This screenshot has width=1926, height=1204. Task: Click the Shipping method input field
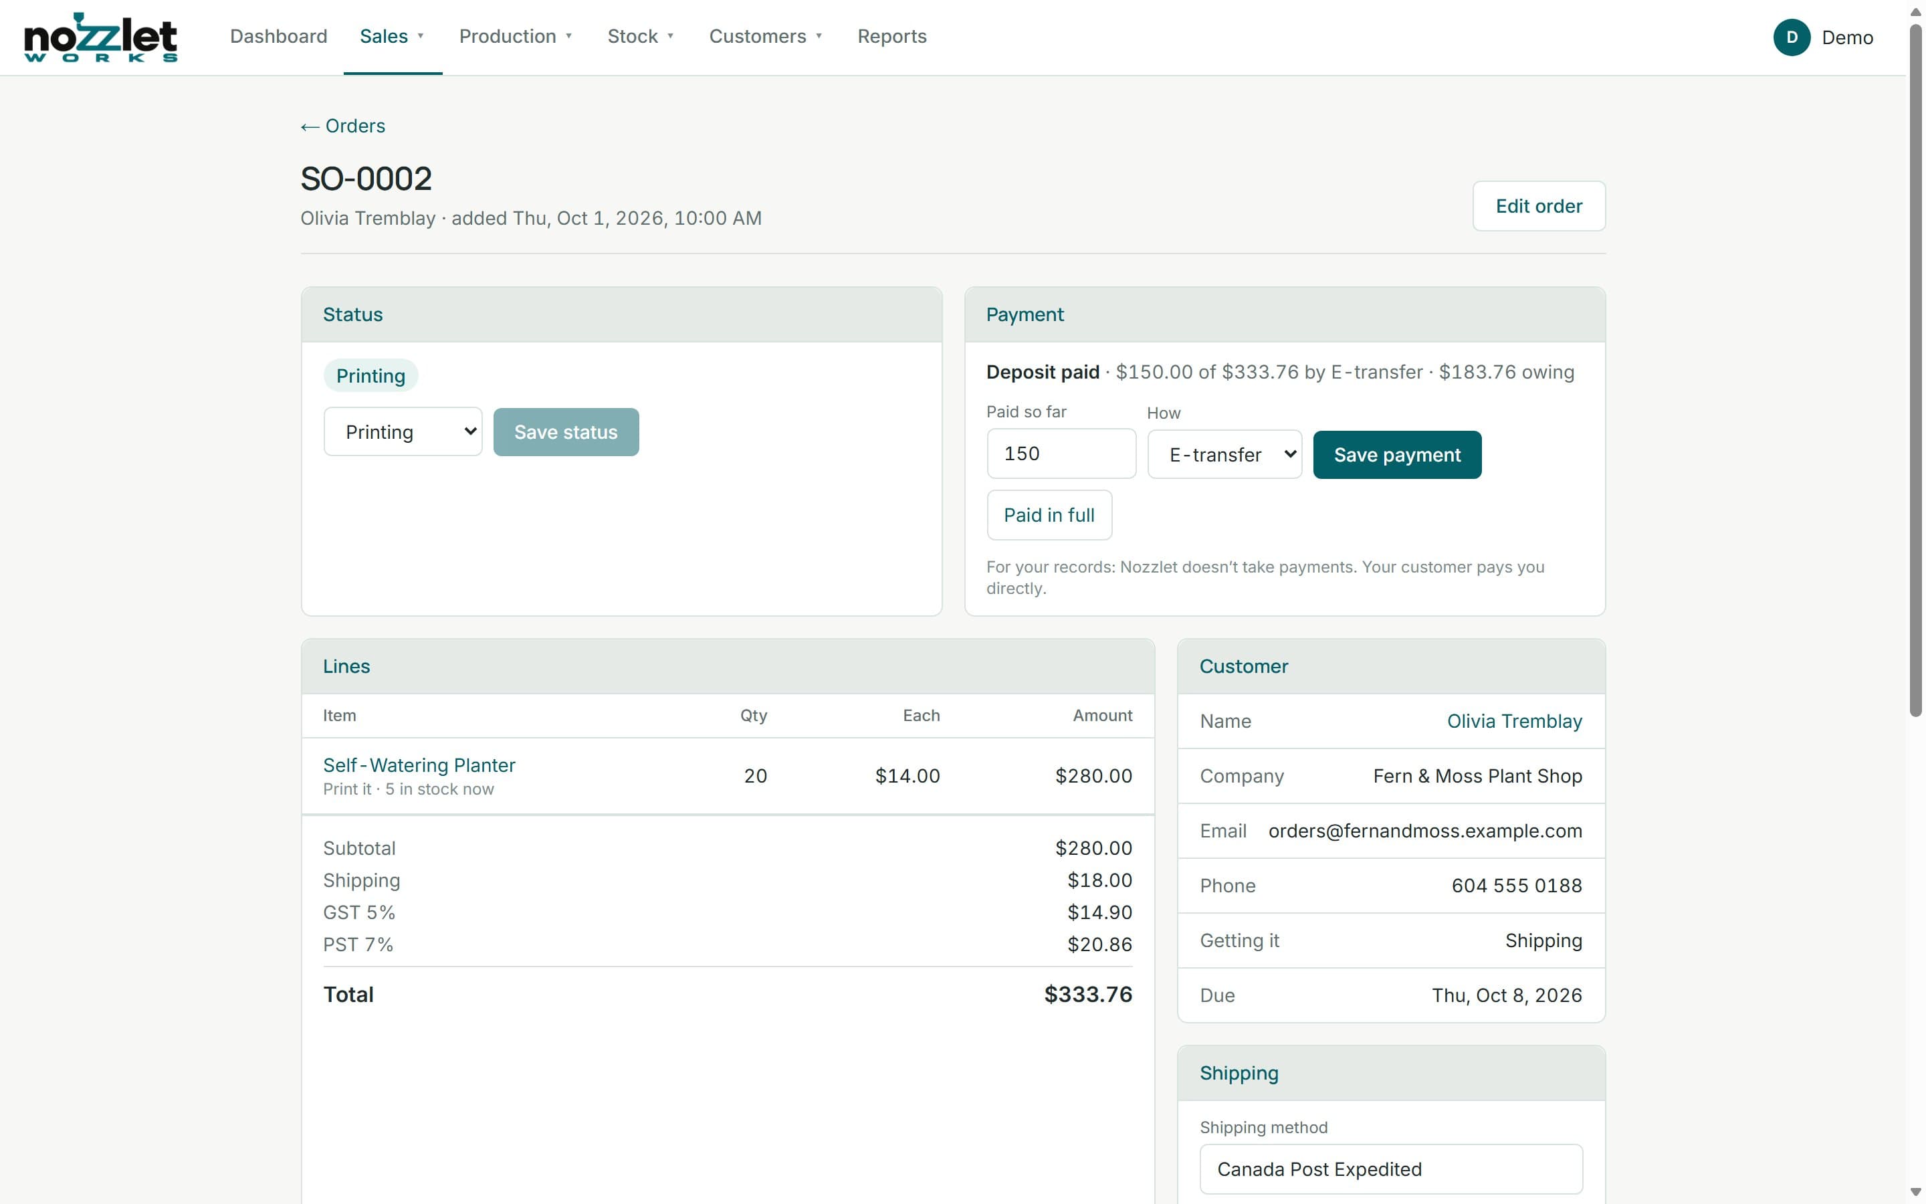pyautogui.click(x=1390, y=1169)
